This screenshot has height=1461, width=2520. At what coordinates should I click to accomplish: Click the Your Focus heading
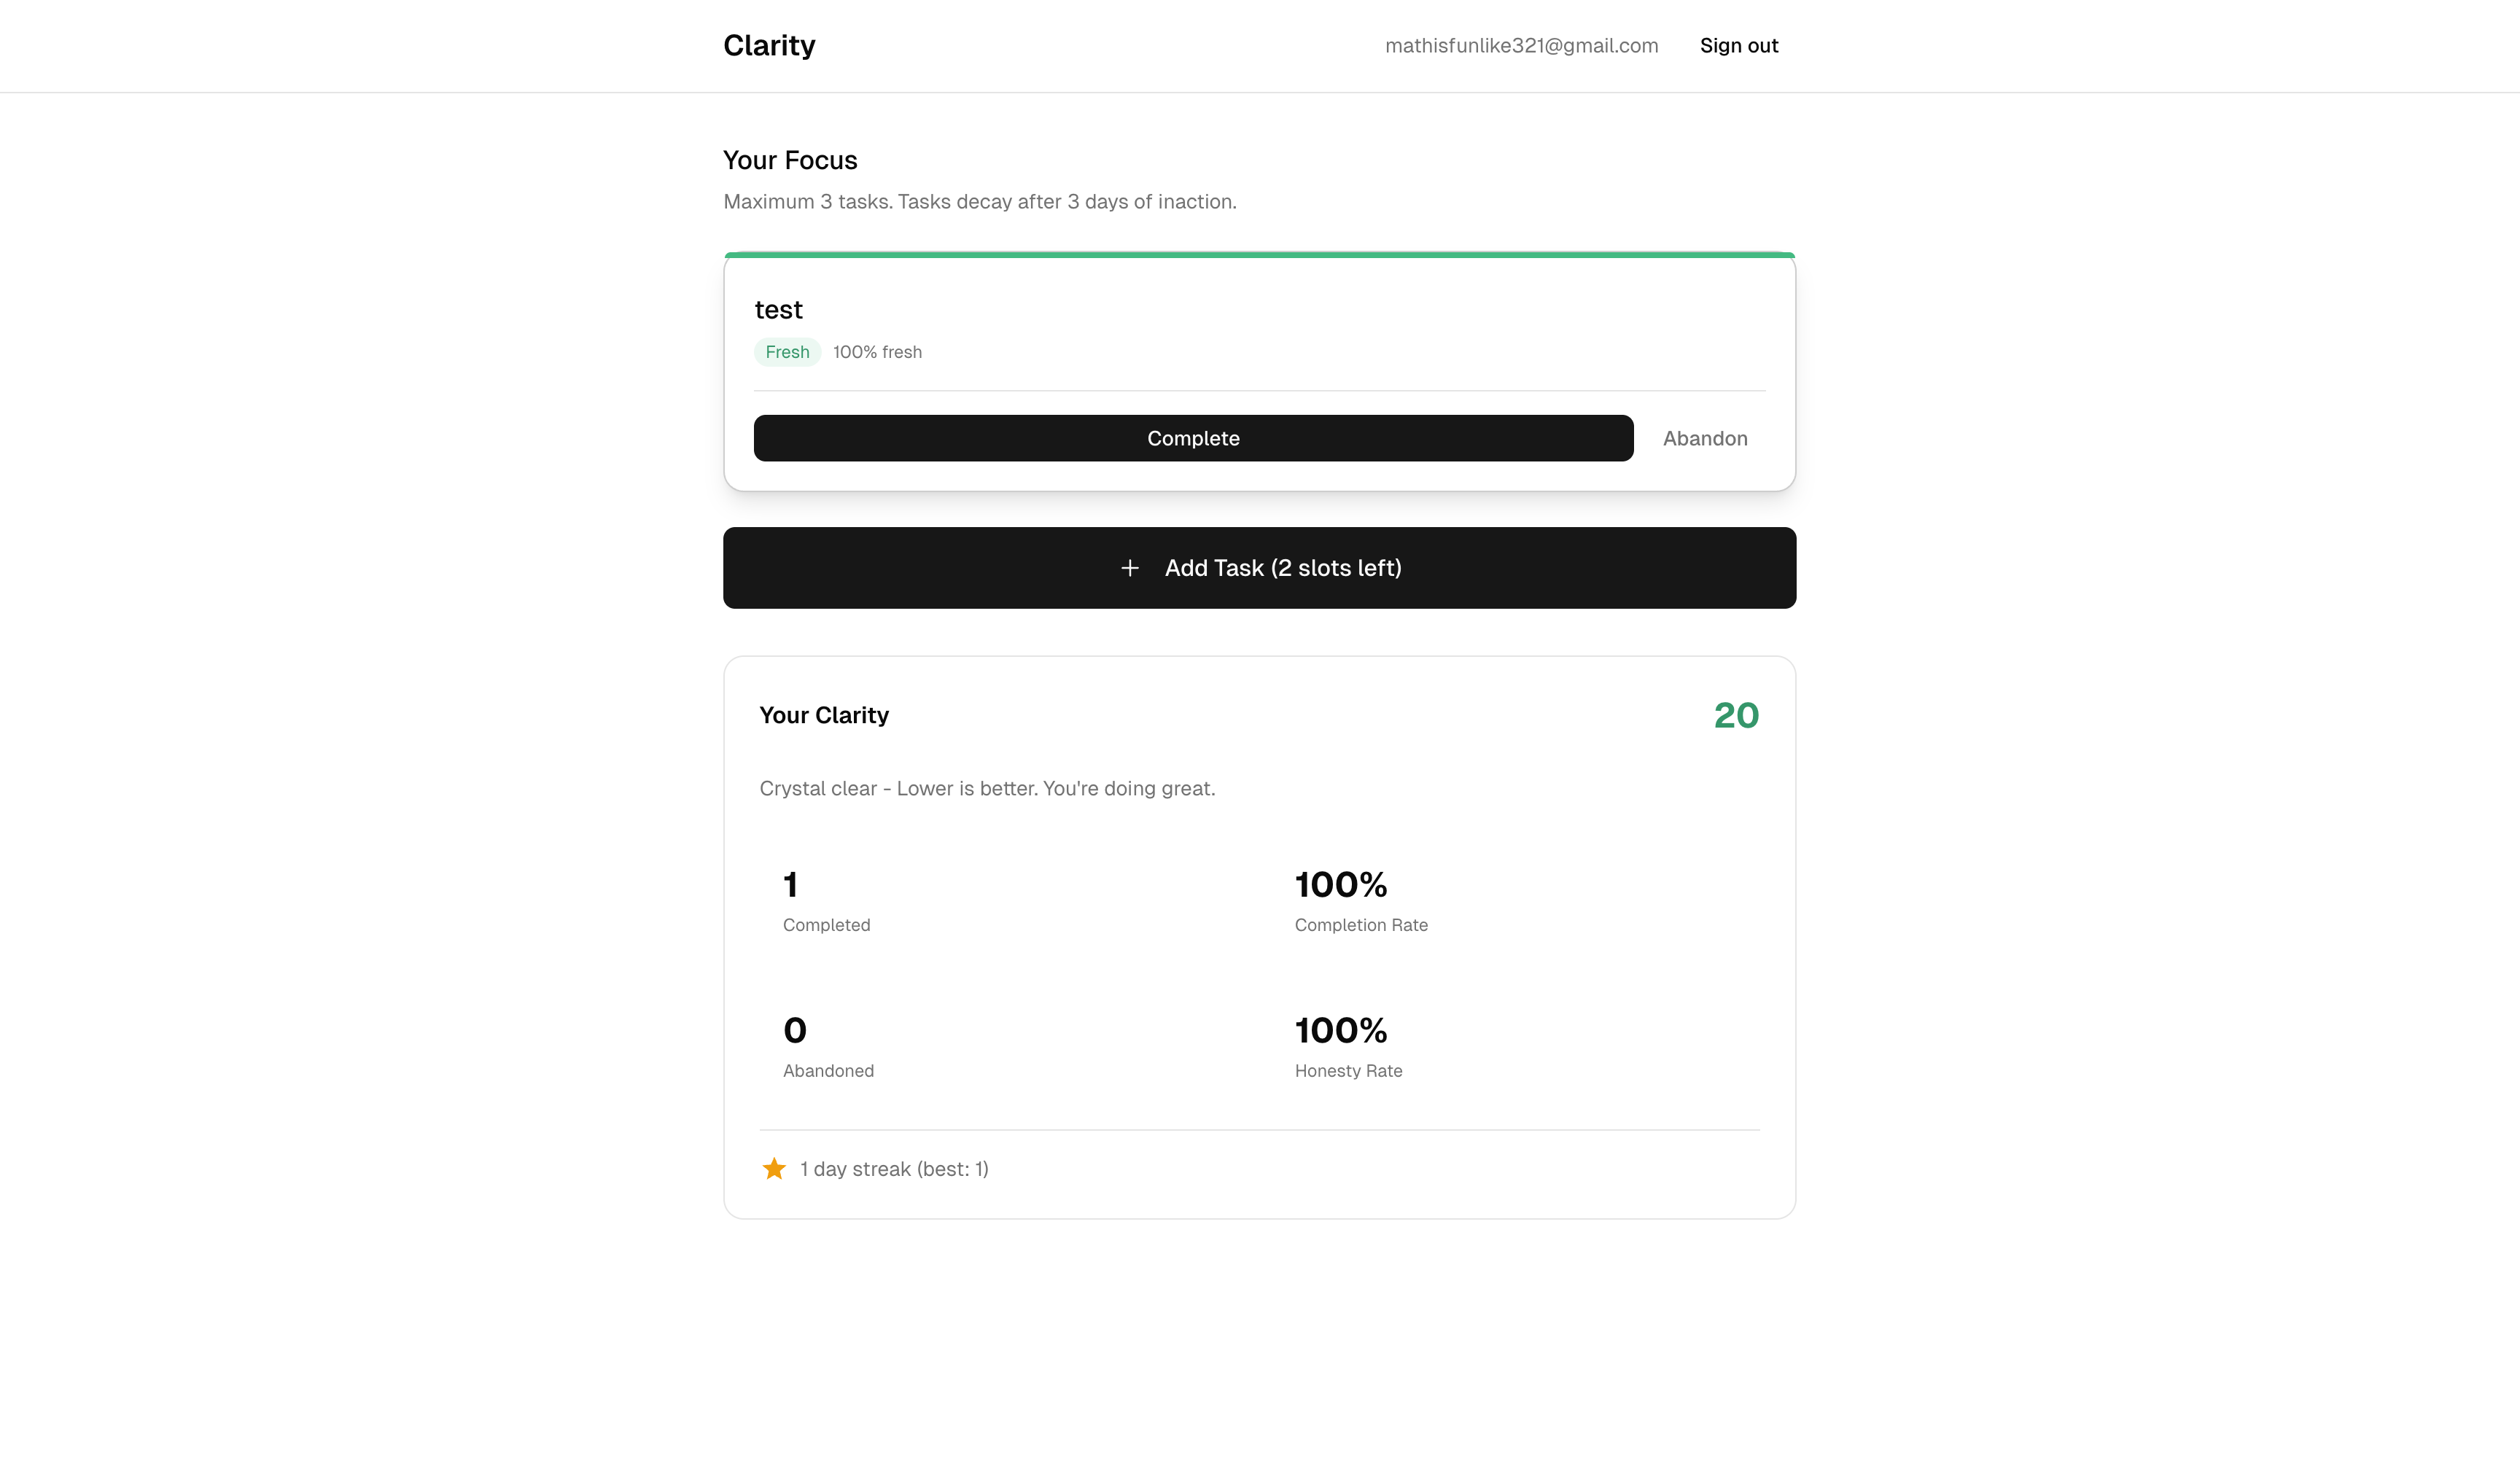(x=790, y=160)
